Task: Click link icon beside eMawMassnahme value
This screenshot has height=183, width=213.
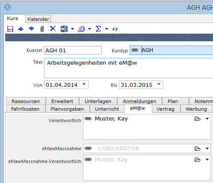Action: pyautogui.click(x=88, y=149)
